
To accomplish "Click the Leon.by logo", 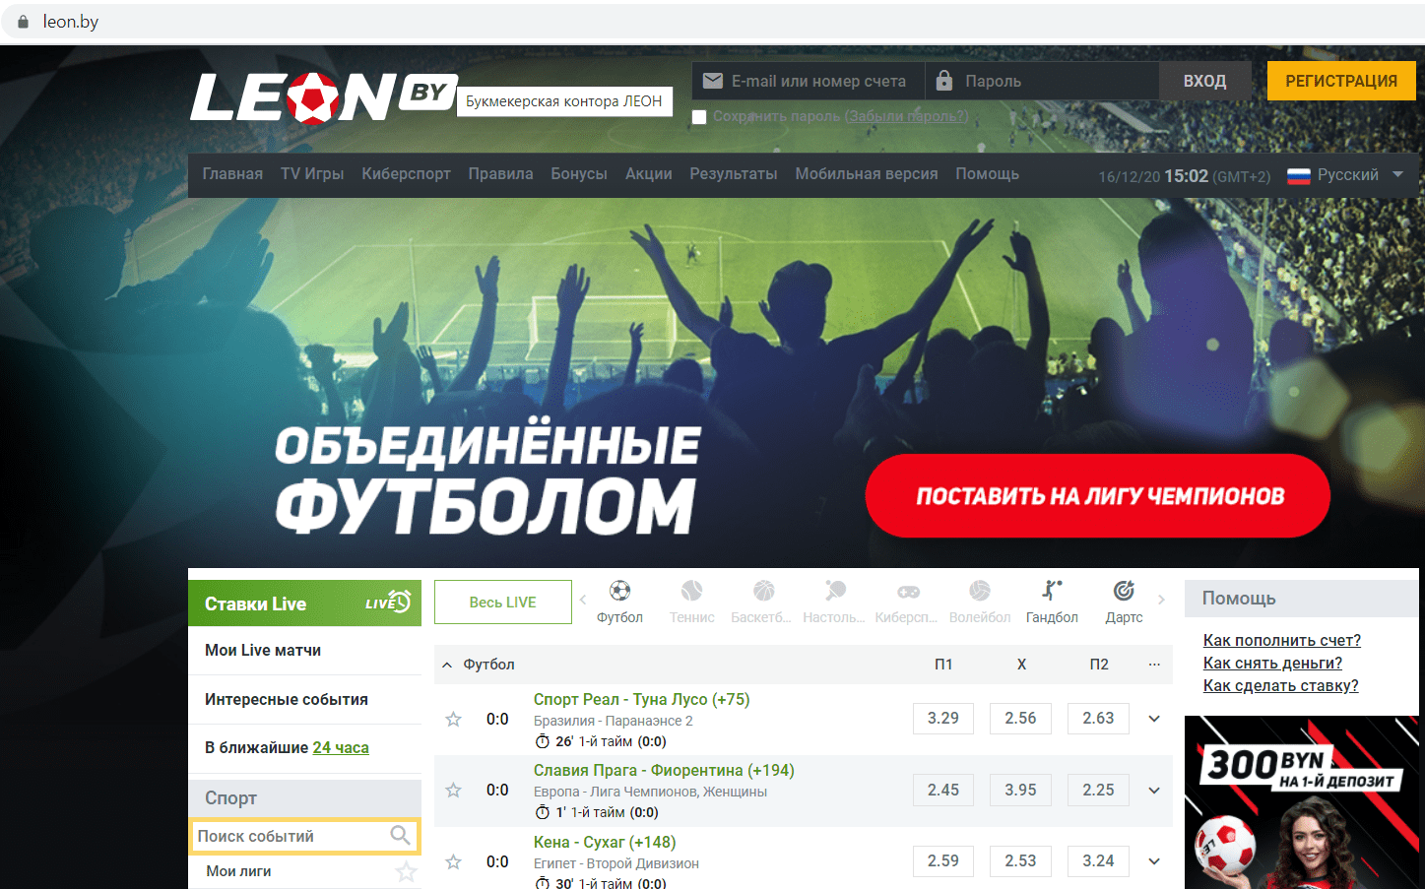I will coord(323,97).
